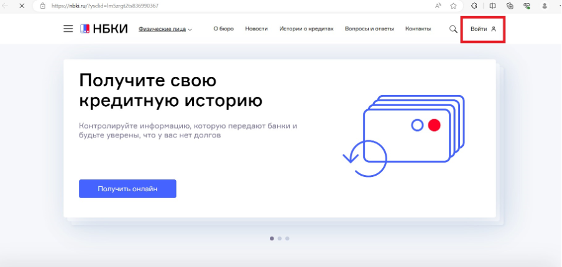
Task: Select the first carousel dot
Action: (x=272, y=238)
